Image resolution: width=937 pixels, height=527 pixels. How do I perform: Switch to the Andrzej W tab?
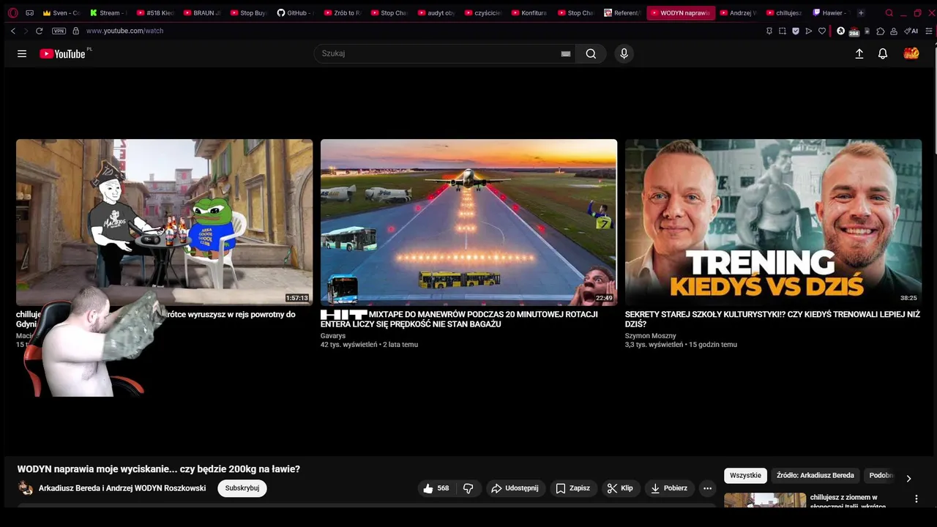(739, 12)
